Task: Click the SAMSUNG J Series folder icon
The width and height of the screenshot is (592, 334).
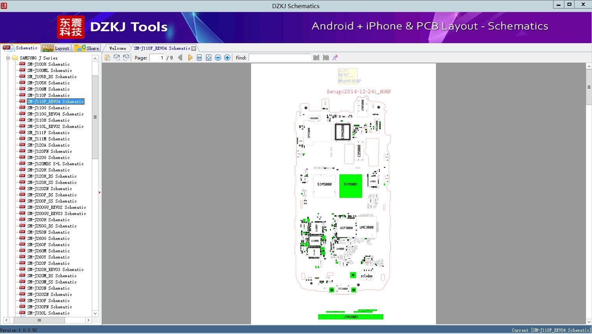Action: pos(15,58)
